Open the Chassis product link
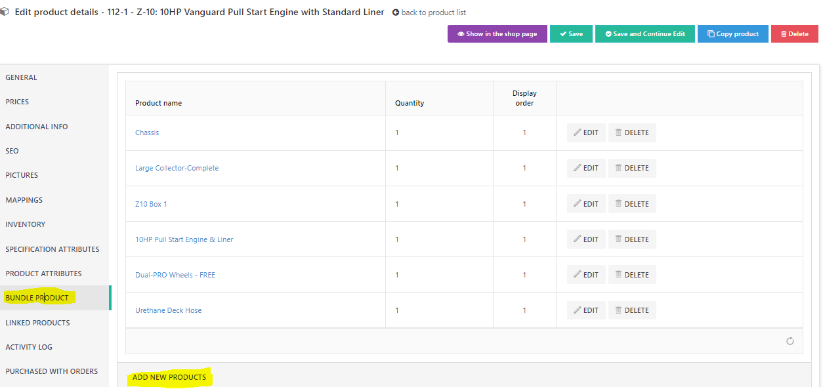The image size is (823, 389). [x=147, y=133]
